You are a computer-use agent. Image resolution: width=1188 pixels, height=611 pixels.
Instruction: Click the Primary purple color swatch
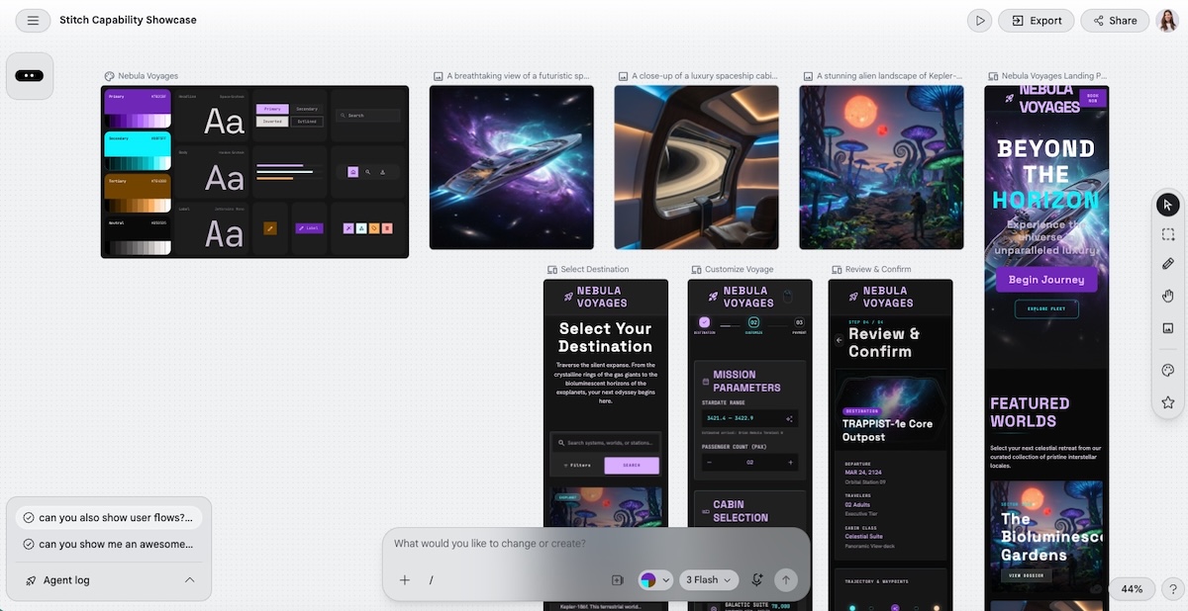click(138, 108)
